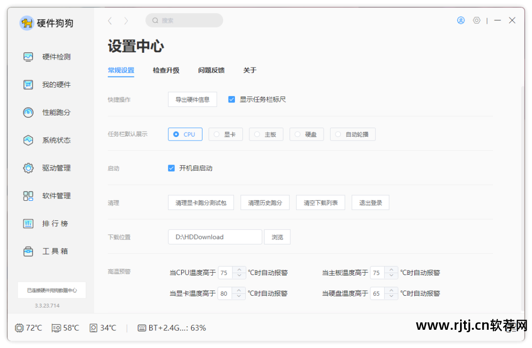Viewport: 532px width, 348px height.
Task: Open the 问题反馈 feedback tab
Action: 211,70
